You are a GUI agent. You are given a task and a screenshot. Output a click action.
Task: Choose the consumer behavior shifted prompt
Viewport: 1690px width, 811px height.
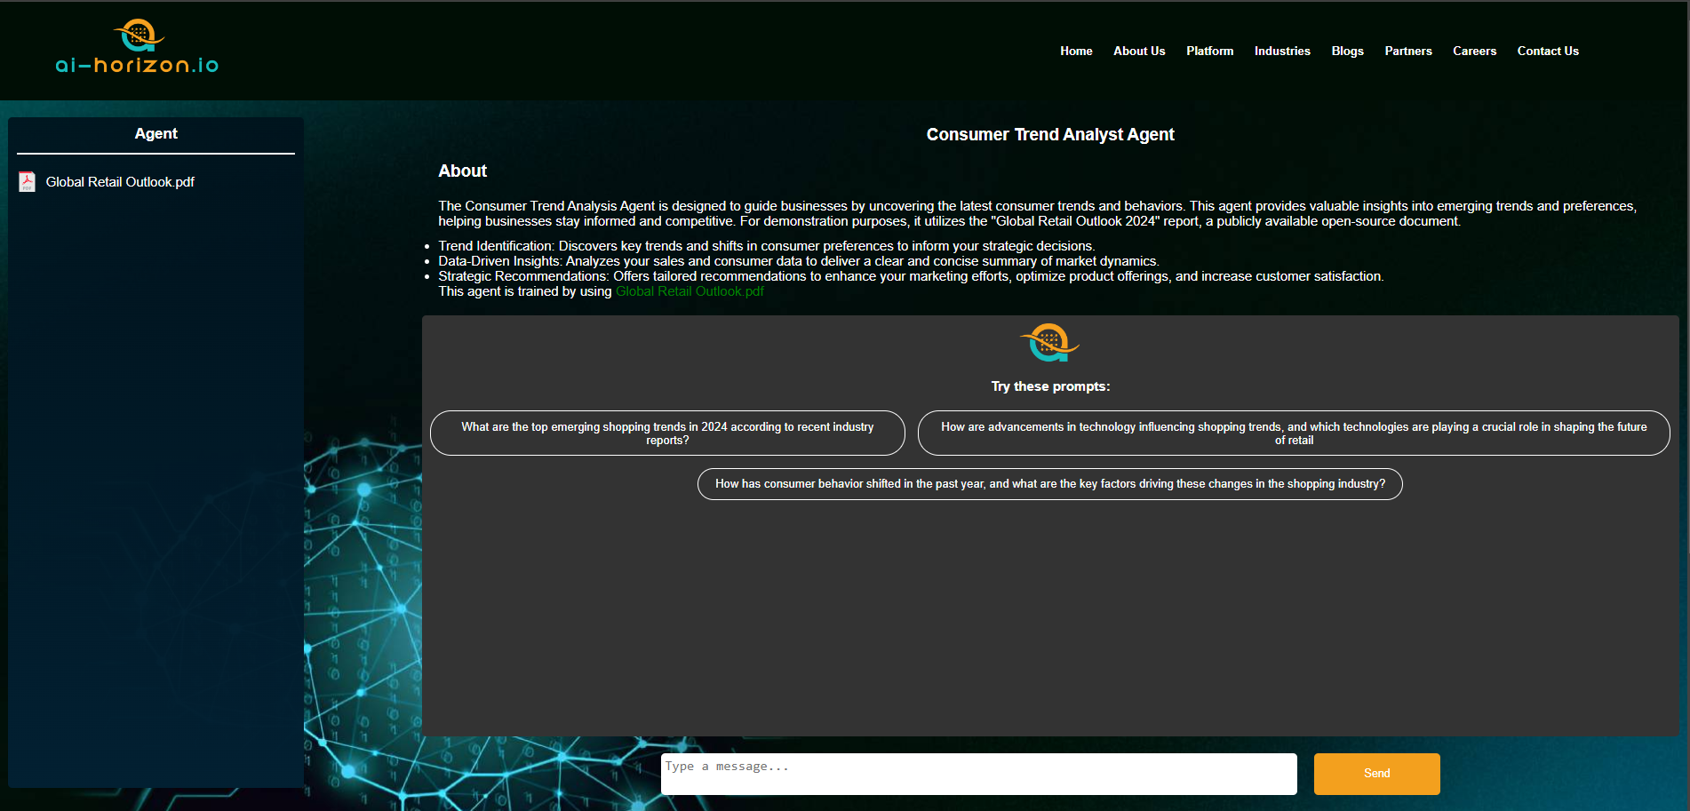pos(1050,484)
